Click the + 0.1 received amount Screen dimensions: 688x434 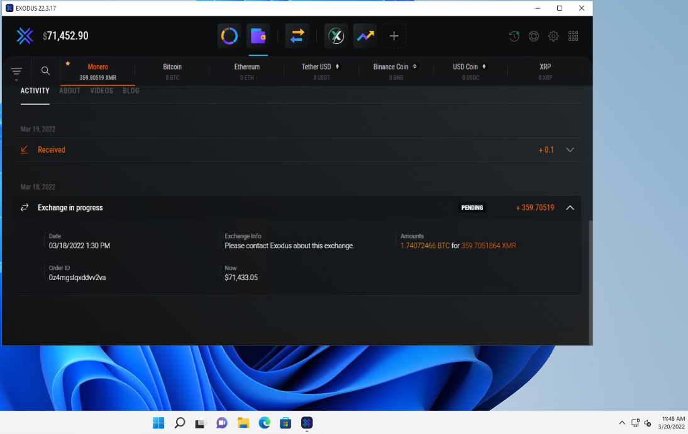pyautogui.click(x=547, y=150)
